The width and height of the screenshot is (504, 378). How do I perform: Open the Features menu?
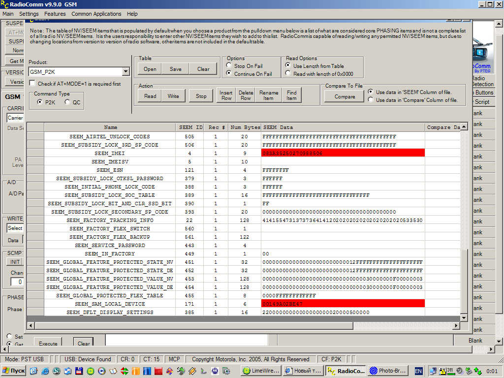[x=55, y=14]
